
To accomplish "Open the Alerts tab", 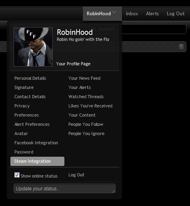I will 152,14.
